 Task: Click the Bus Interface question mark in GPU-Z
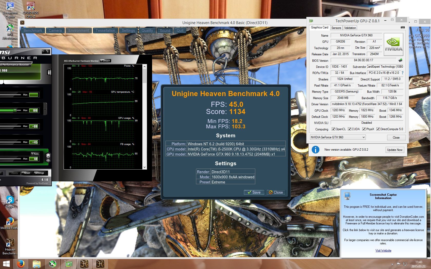[x=402, y=73]
